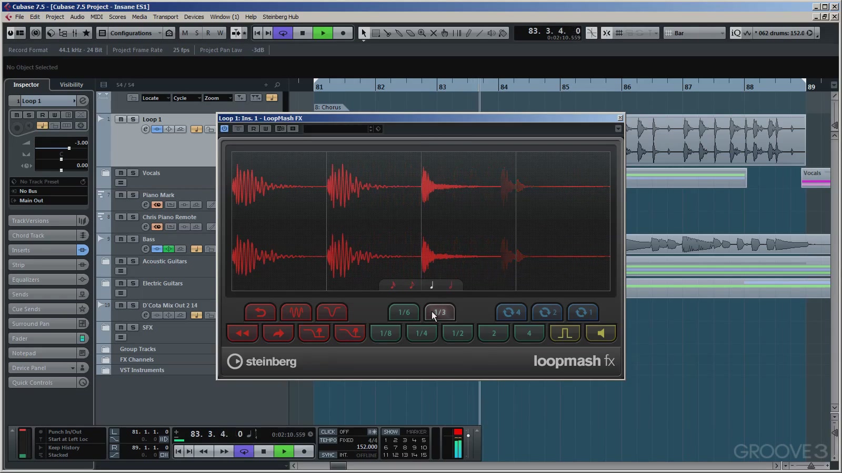The width and height of the screenshot is (842, 473).
Task: Click the 1/6 slice button
Action: (x=404, y=312)
